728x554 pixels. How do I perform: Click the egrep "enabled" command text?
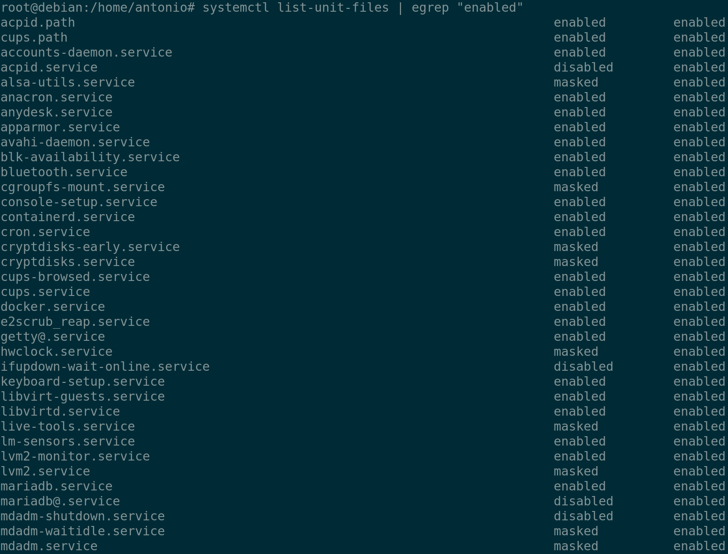tap(467, 7)
